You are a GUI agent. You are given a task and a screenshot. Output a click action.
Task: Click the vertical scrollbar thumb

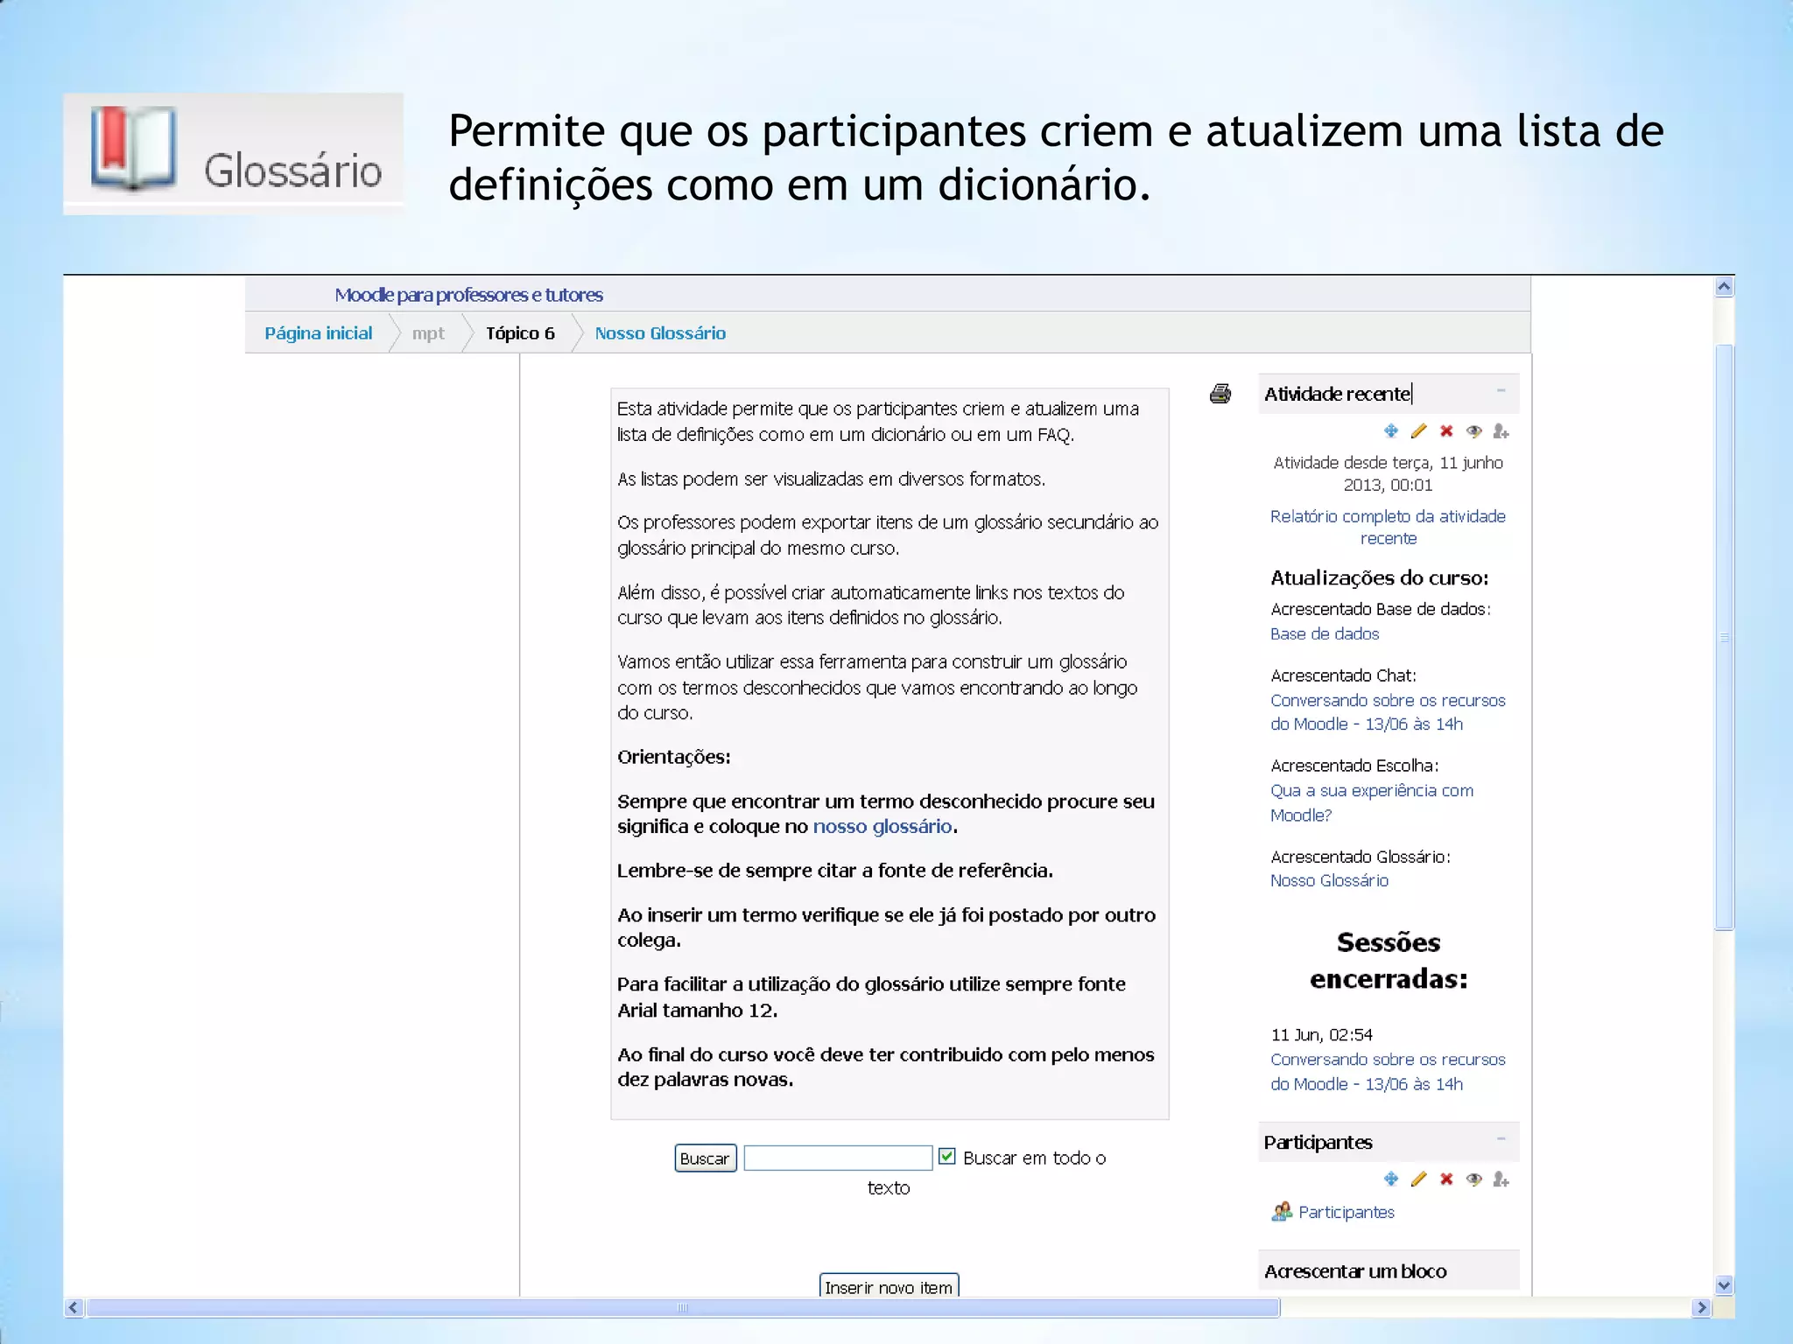point(1724,637)
